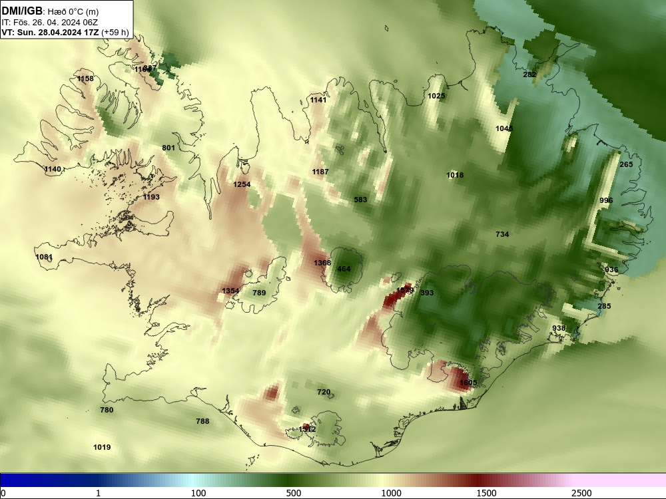Click the 464 value label

(x=344, y=269)
